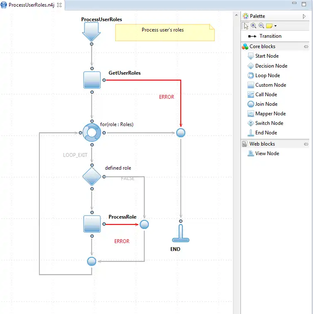This screenshot has height=314, width=313.
Task: Activate the Zoom Out tool in palette
Action: (261, 26)
